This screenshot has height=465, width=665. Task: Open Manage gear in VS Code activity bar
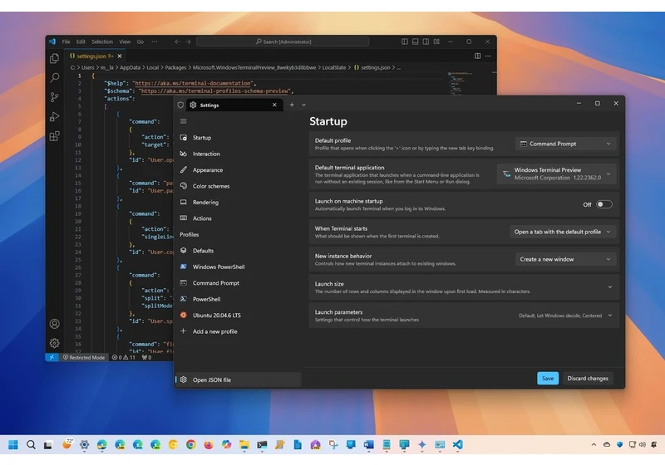click(54, 343)
